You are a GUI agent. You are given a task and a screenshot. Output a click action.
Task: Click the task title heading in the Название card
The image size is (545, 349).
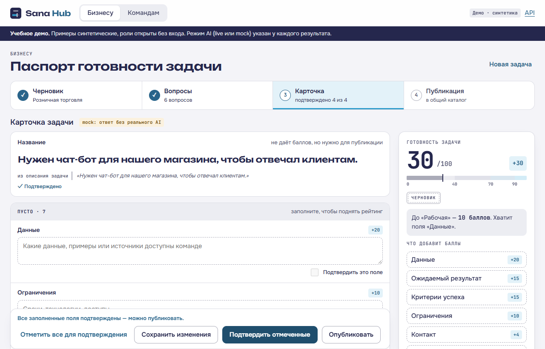187,160
